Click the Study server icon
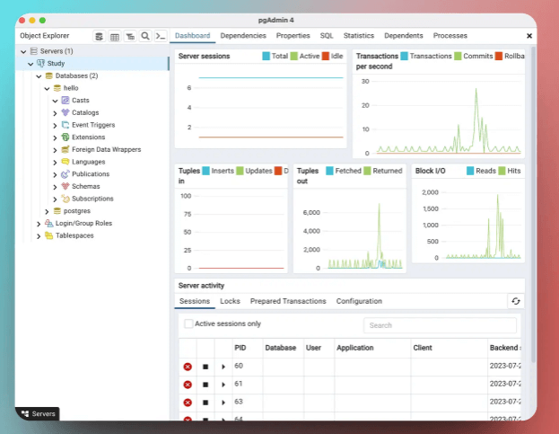This screenshot has height=434, width=559. [40, 63]
